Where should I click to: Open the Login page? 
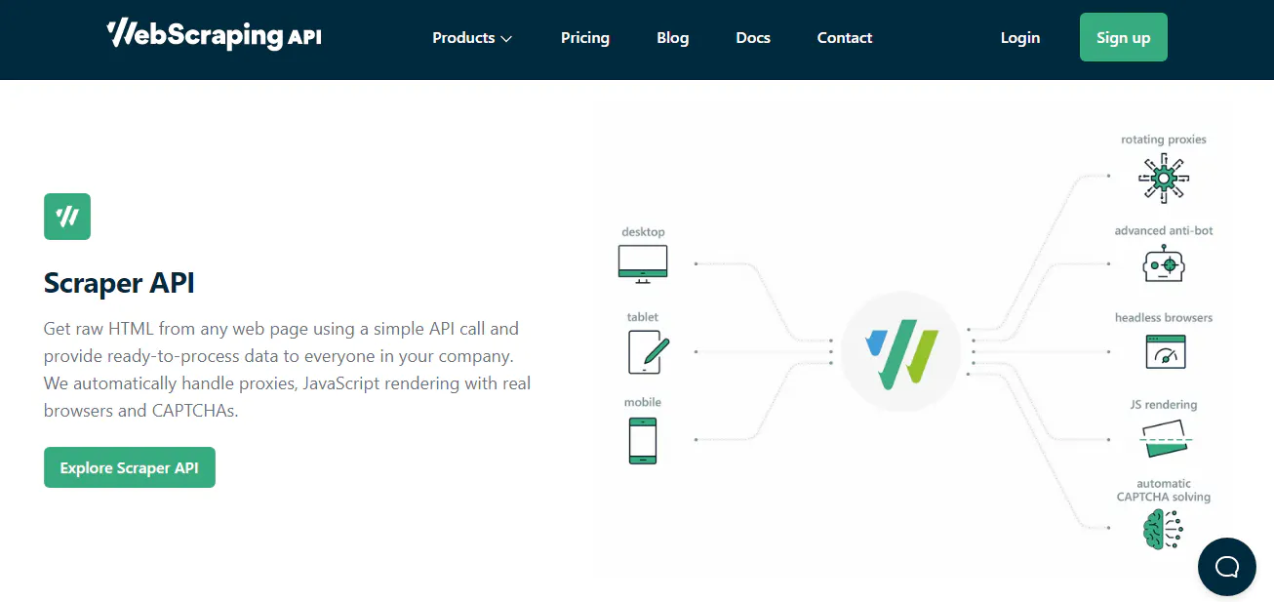[x=1019, y=37]
